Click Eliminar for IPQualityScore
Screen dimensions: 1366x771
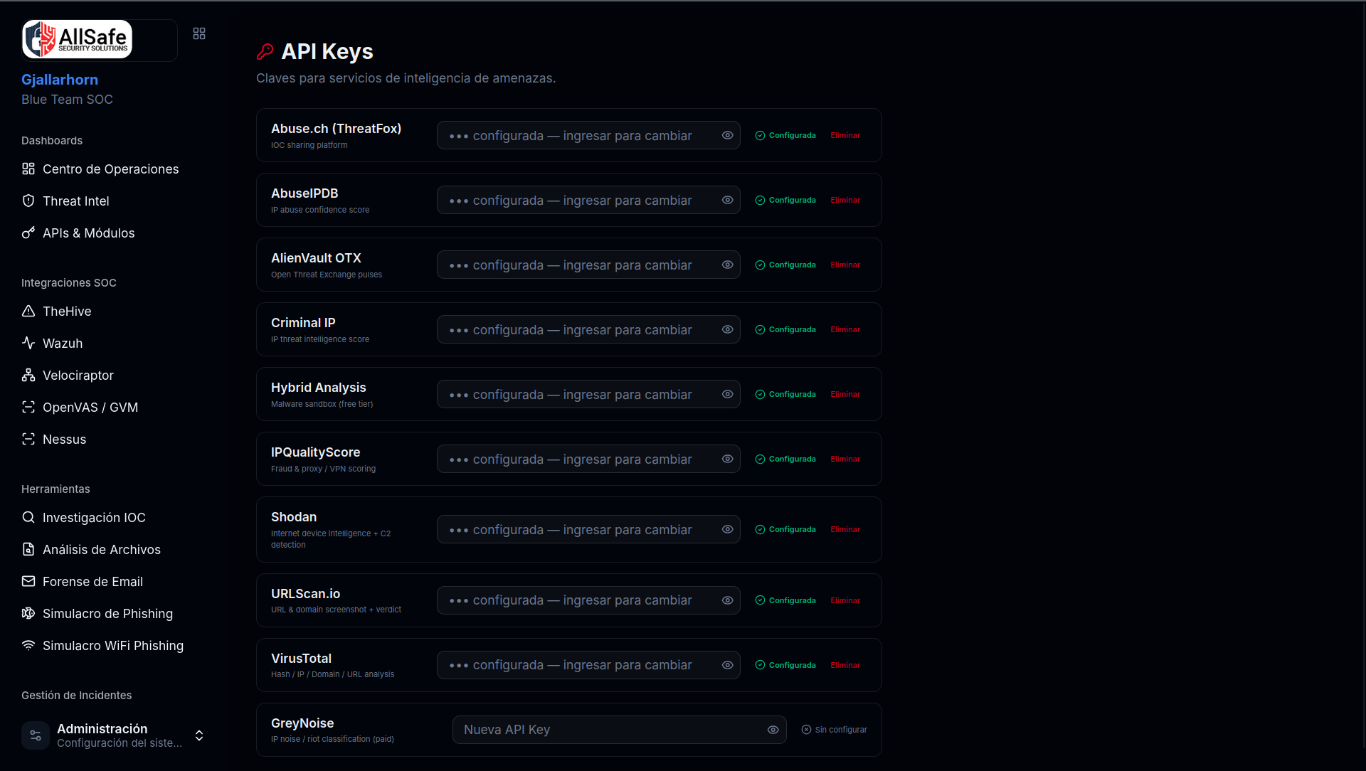[x=845, y=459]
